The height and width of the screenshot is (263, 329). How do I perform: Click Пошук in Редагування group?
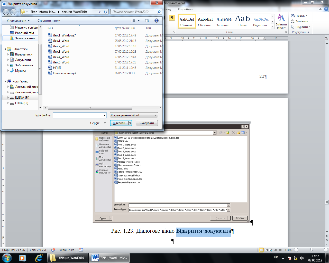(x=300, y=16)
